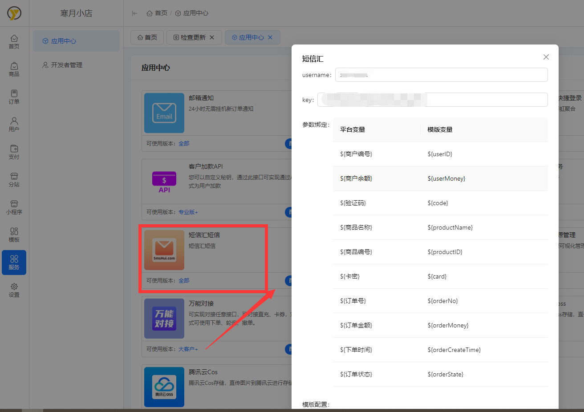Close the 短信汇 dialog
Image resolution: width=584 pixels, height=412 pixels.
click(x=546, y=57)
